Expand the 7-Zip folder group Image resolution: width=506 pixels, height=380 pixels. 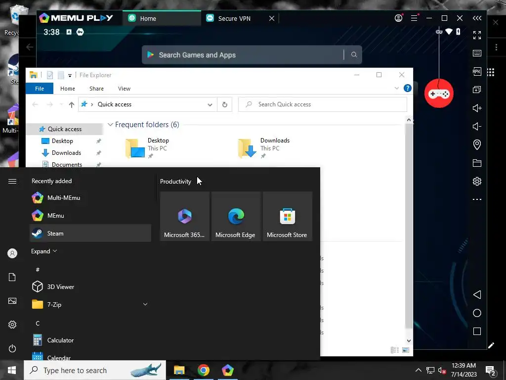[145, 304]
